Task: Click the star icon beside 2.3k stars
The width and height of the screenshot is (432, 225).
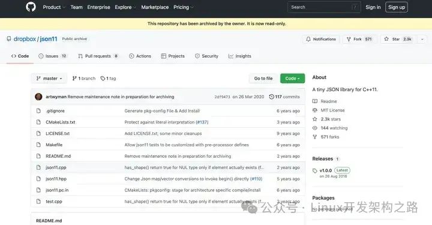Action: (x=315, y=119)
